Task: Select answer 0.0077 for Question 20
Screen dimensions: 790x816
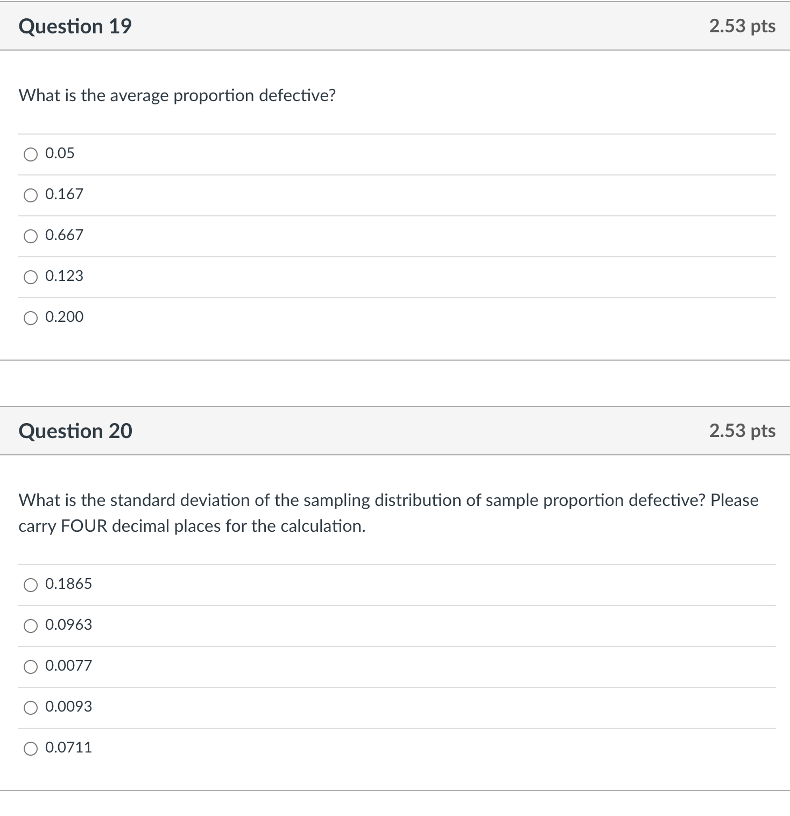Action: [31, 666]
